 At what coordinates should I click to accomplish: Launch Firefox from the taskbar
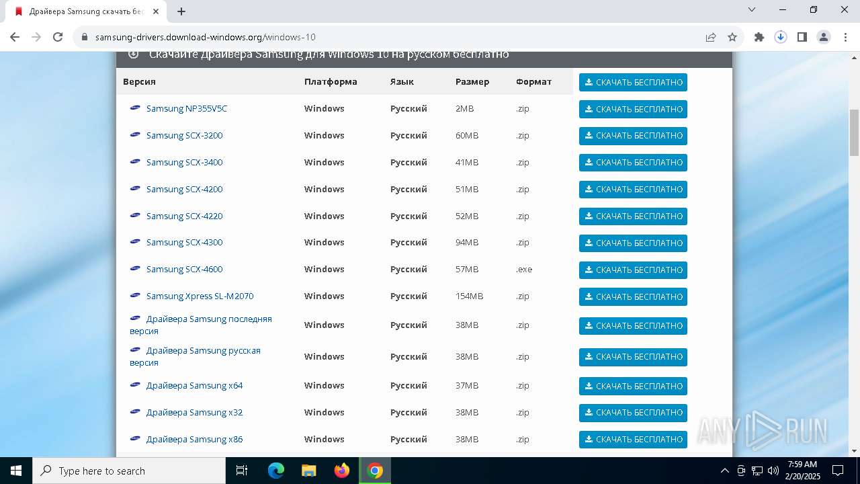coord(342,471)
